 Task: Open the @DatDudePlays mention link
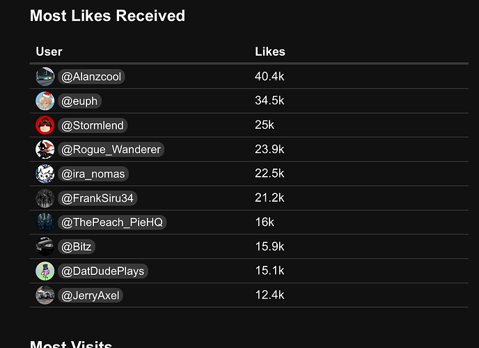click(x=103, y=271)
